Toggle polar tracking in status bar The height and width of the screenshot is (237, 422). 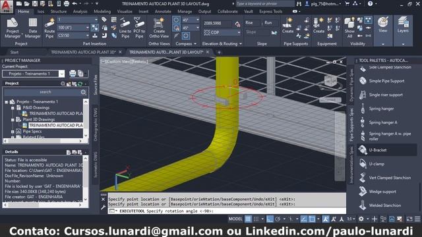278,219
